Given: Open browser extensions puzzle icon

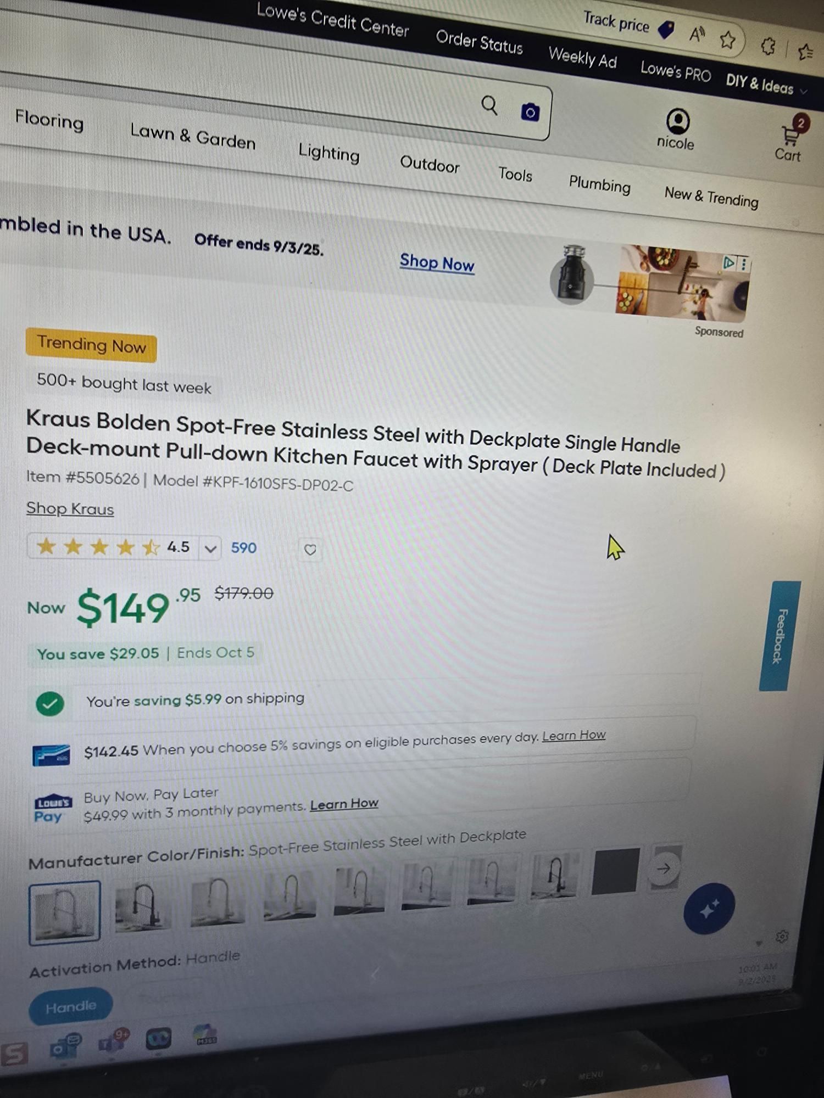Looking at the screenshot, I should point(768,46).
